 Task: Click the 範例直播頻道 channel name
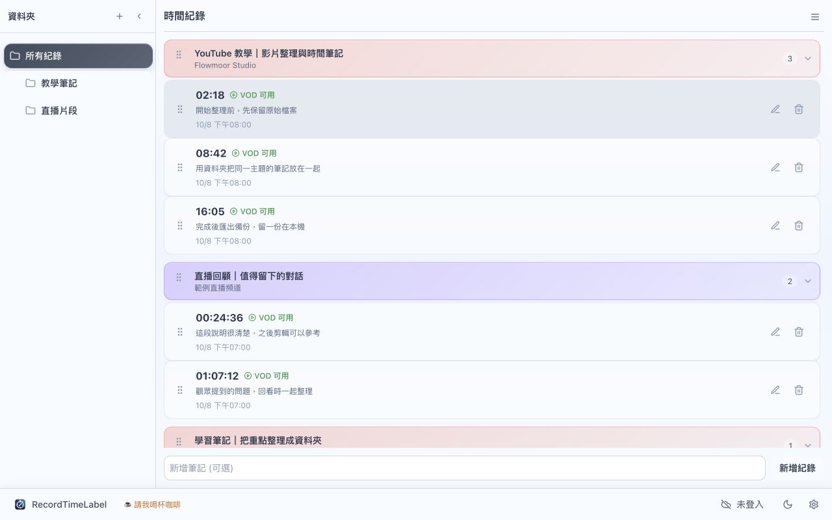tap(218, 288)
